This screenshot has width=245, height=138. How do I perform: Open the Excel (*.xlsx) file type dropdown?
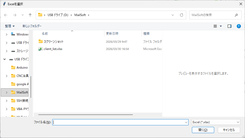216,122
